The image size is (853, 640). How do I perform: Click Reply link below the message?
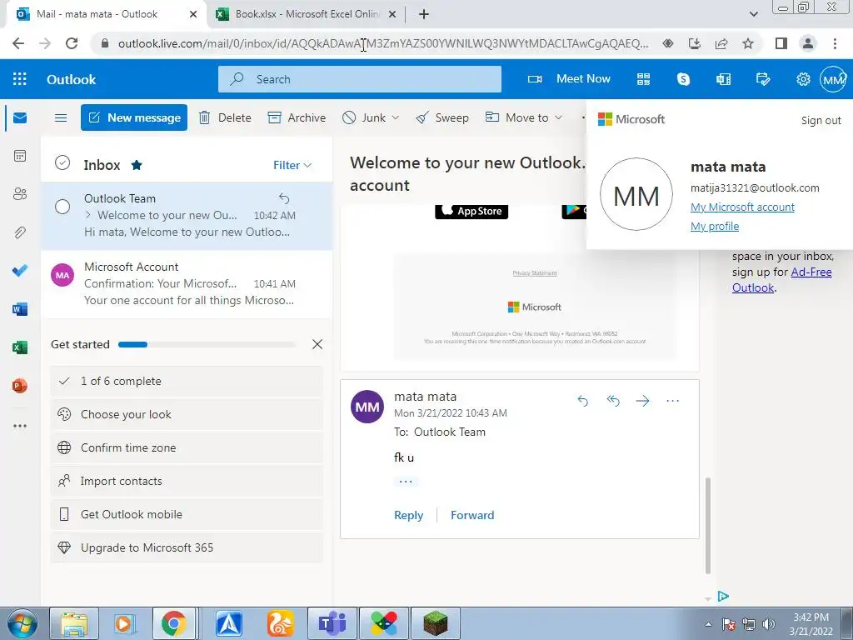(x=408, y=515)
